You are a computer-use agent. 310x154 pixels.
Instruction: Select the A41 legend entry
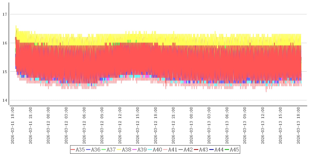coord(173,150)
